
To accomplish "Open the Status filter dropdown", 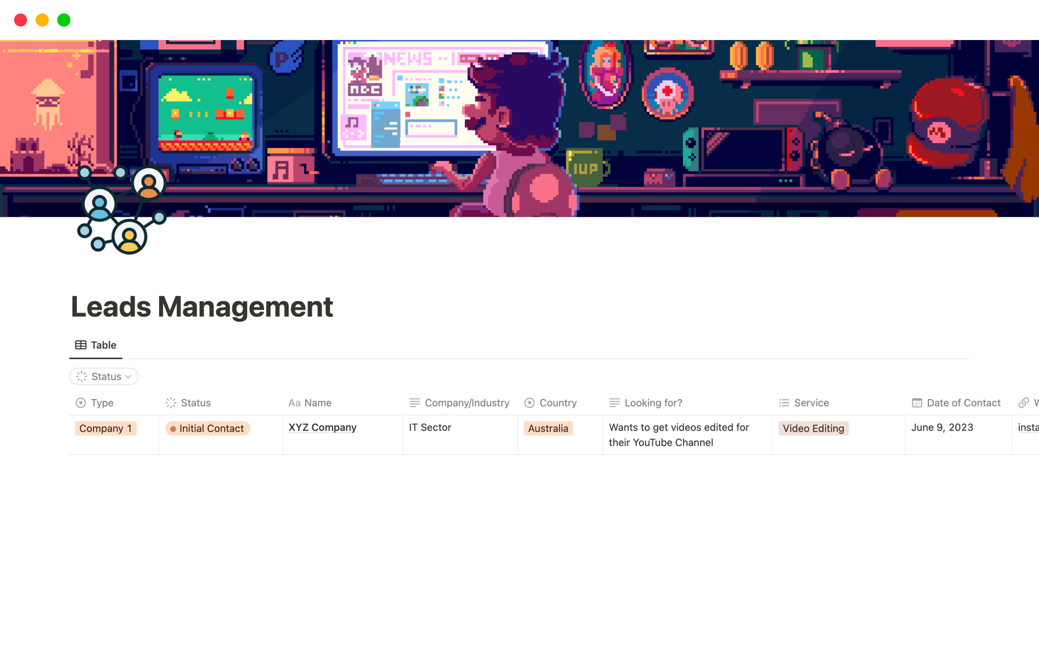I will pyautogui.click(x=103, y=376).
